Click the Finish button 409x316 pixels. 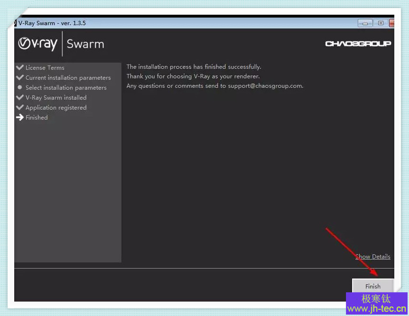coord(373,286)
